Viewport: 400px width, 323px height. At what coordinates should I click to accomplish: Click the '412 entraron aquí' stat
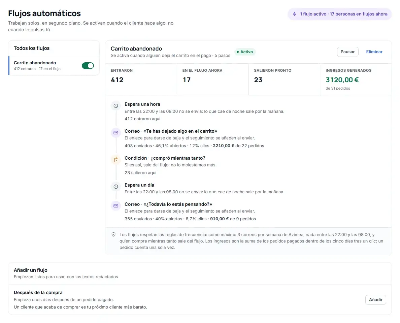click(142, 119)
